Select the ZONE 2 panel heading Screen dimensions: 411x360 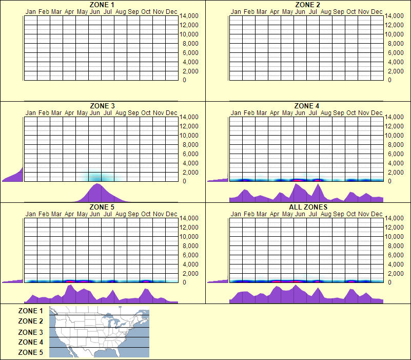(x=307, y=5)
